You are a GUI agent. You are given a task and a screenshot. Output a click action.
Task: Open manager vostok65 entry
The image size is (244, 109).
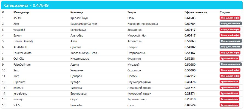click(19, 30)
